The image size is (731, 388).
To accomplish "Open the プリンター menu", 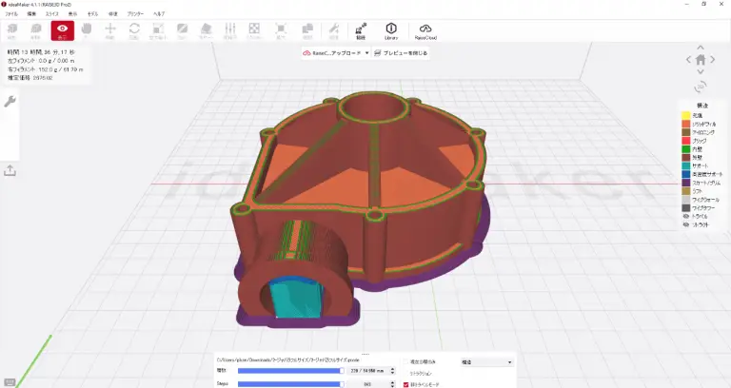I will pos(135,14).
